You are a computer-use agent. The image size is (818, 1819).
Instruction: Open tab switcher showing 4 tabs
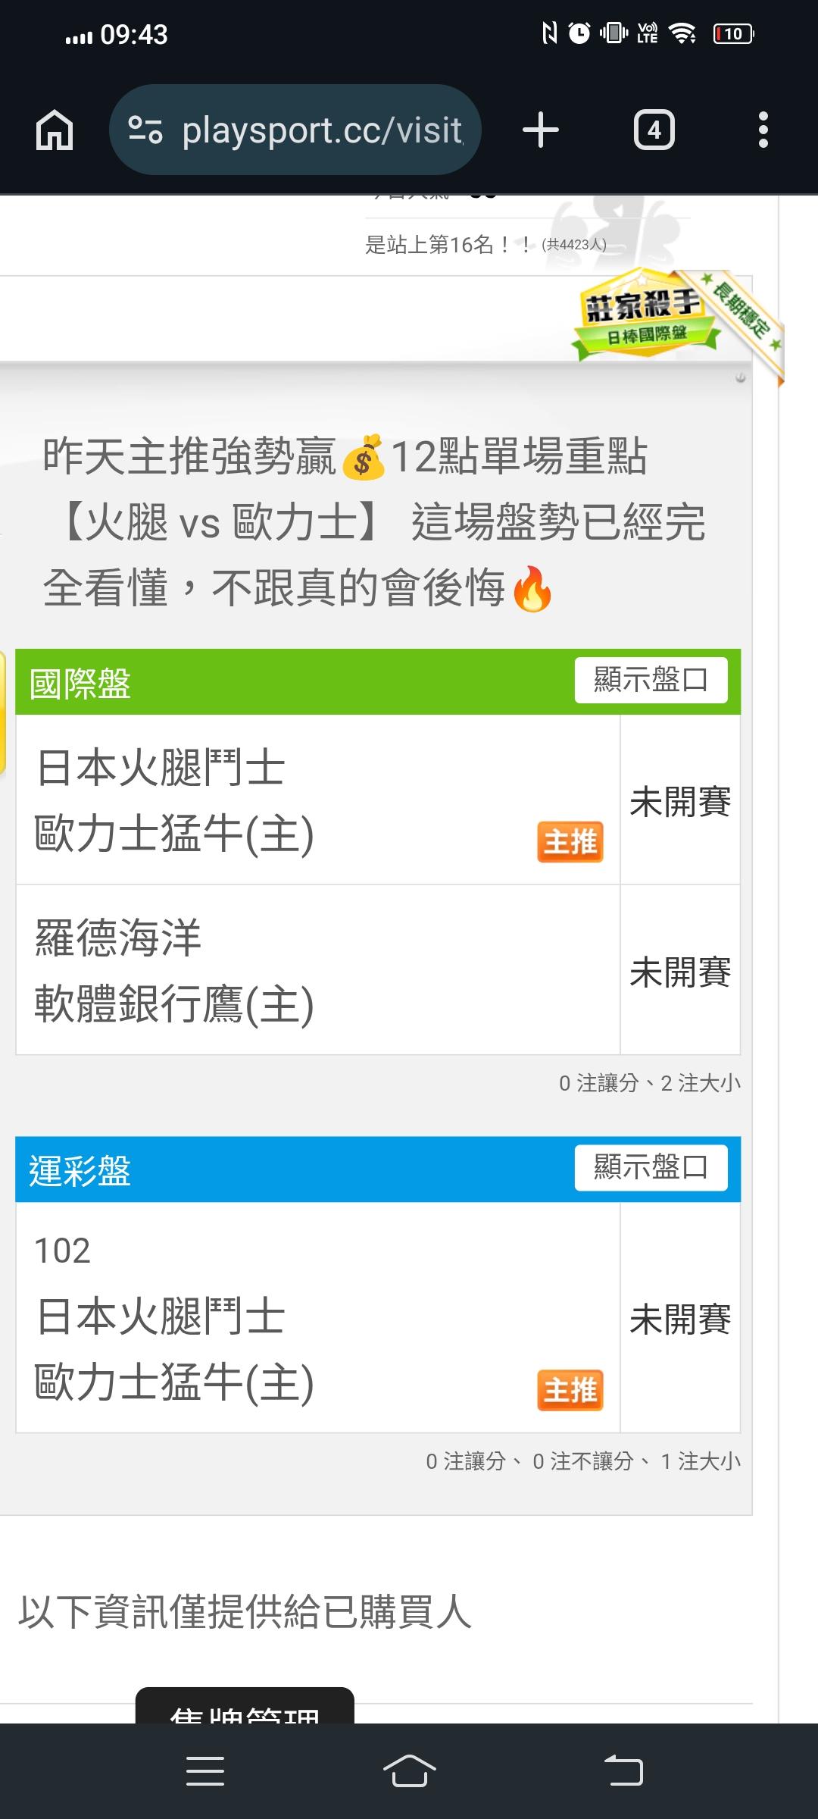654,130
